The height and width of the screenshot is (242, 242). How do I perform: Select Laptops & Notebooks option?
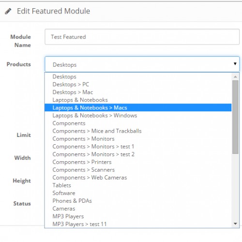tap(138, 100)
